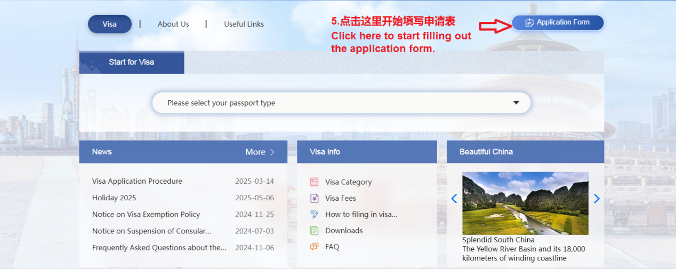Click More in the News header
676x269 pixels.
255,152
